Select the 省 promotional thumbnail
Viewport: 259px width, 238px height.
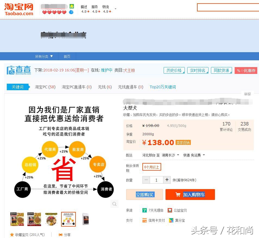pyautogui.click(x=68, y=219)
